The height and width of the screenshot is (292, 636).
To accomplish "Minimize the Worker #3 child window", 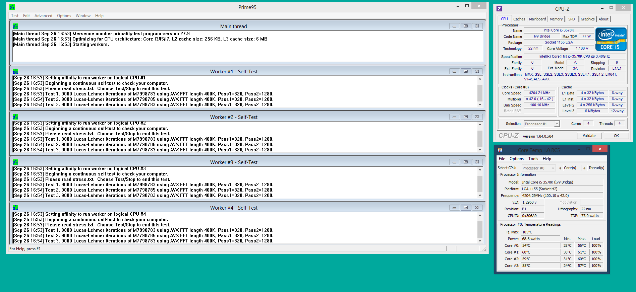I will (x=454, y=162).
